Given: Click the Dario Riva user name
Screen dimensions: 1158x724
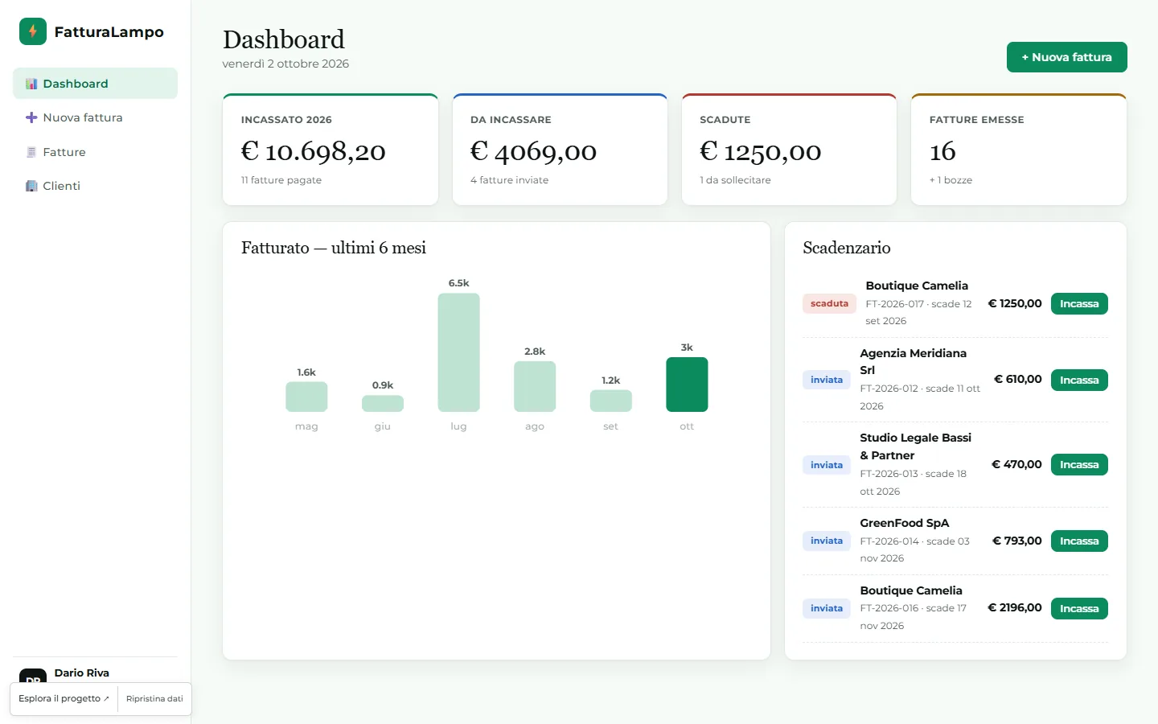Looking at the screenshot, I should 81,673.
